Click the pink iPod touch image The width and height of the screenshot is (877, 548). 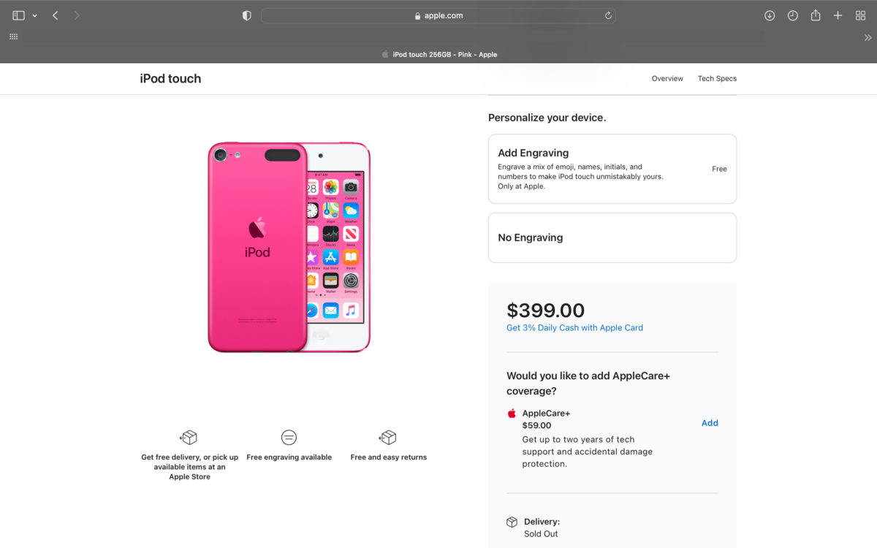289,247
